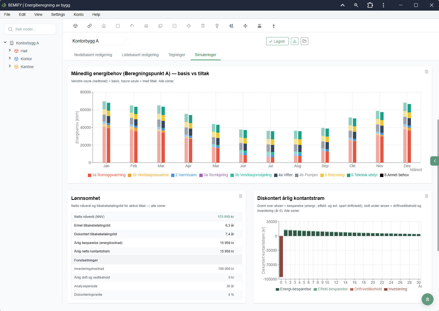Image resolution: width=439 pixels, height=311 pixels.
Task: Click the cube zone icon in toolbar
Action: point(75,26)
